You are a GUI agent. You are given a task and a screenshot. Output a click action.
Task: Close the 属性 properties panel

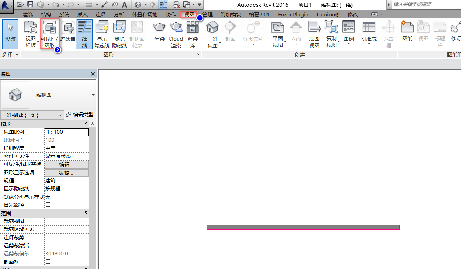point(93,74)
